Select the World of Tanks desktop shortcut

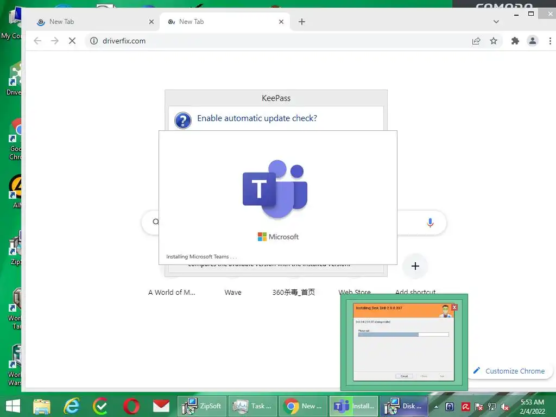tap(14, 308)
